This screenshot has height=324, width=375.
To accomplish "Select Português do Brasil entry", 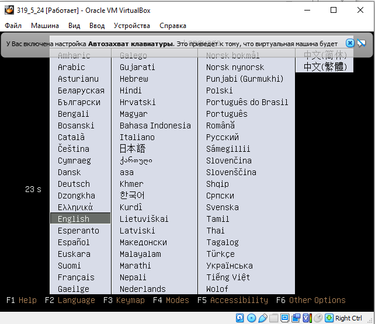I will pyautogui.click(x=247, y=102).
